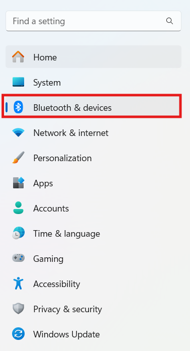The width and height of the screenshot is (190, 351).
Task: Open the Windows Update label
Action: (66, 334)
